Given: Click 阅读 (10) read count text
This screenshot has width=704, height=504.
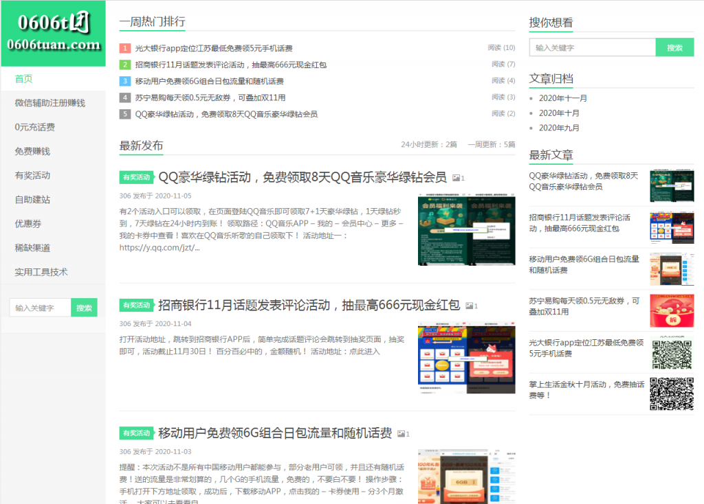Looking at the screenshot, I should [501, 47].
